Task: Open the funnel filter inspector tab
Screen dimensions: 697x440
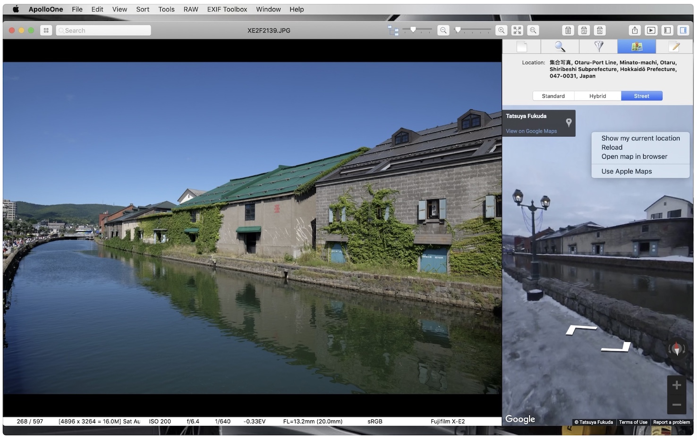Action: [598, 46]
